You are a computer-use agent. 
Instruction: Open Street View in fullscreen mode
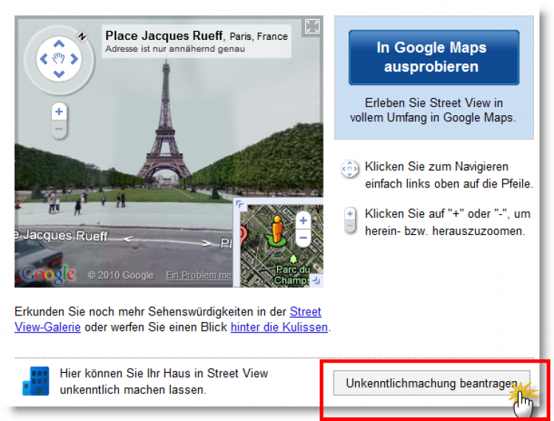pyautogui.click(x=312, y=27)
